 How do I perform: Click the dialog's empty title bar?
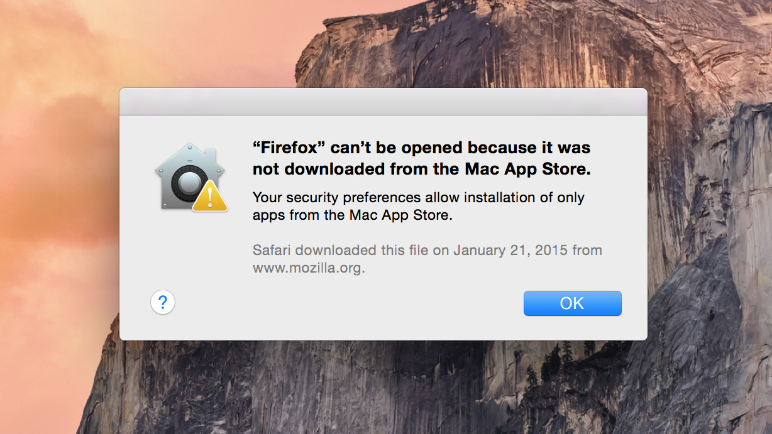383,102
